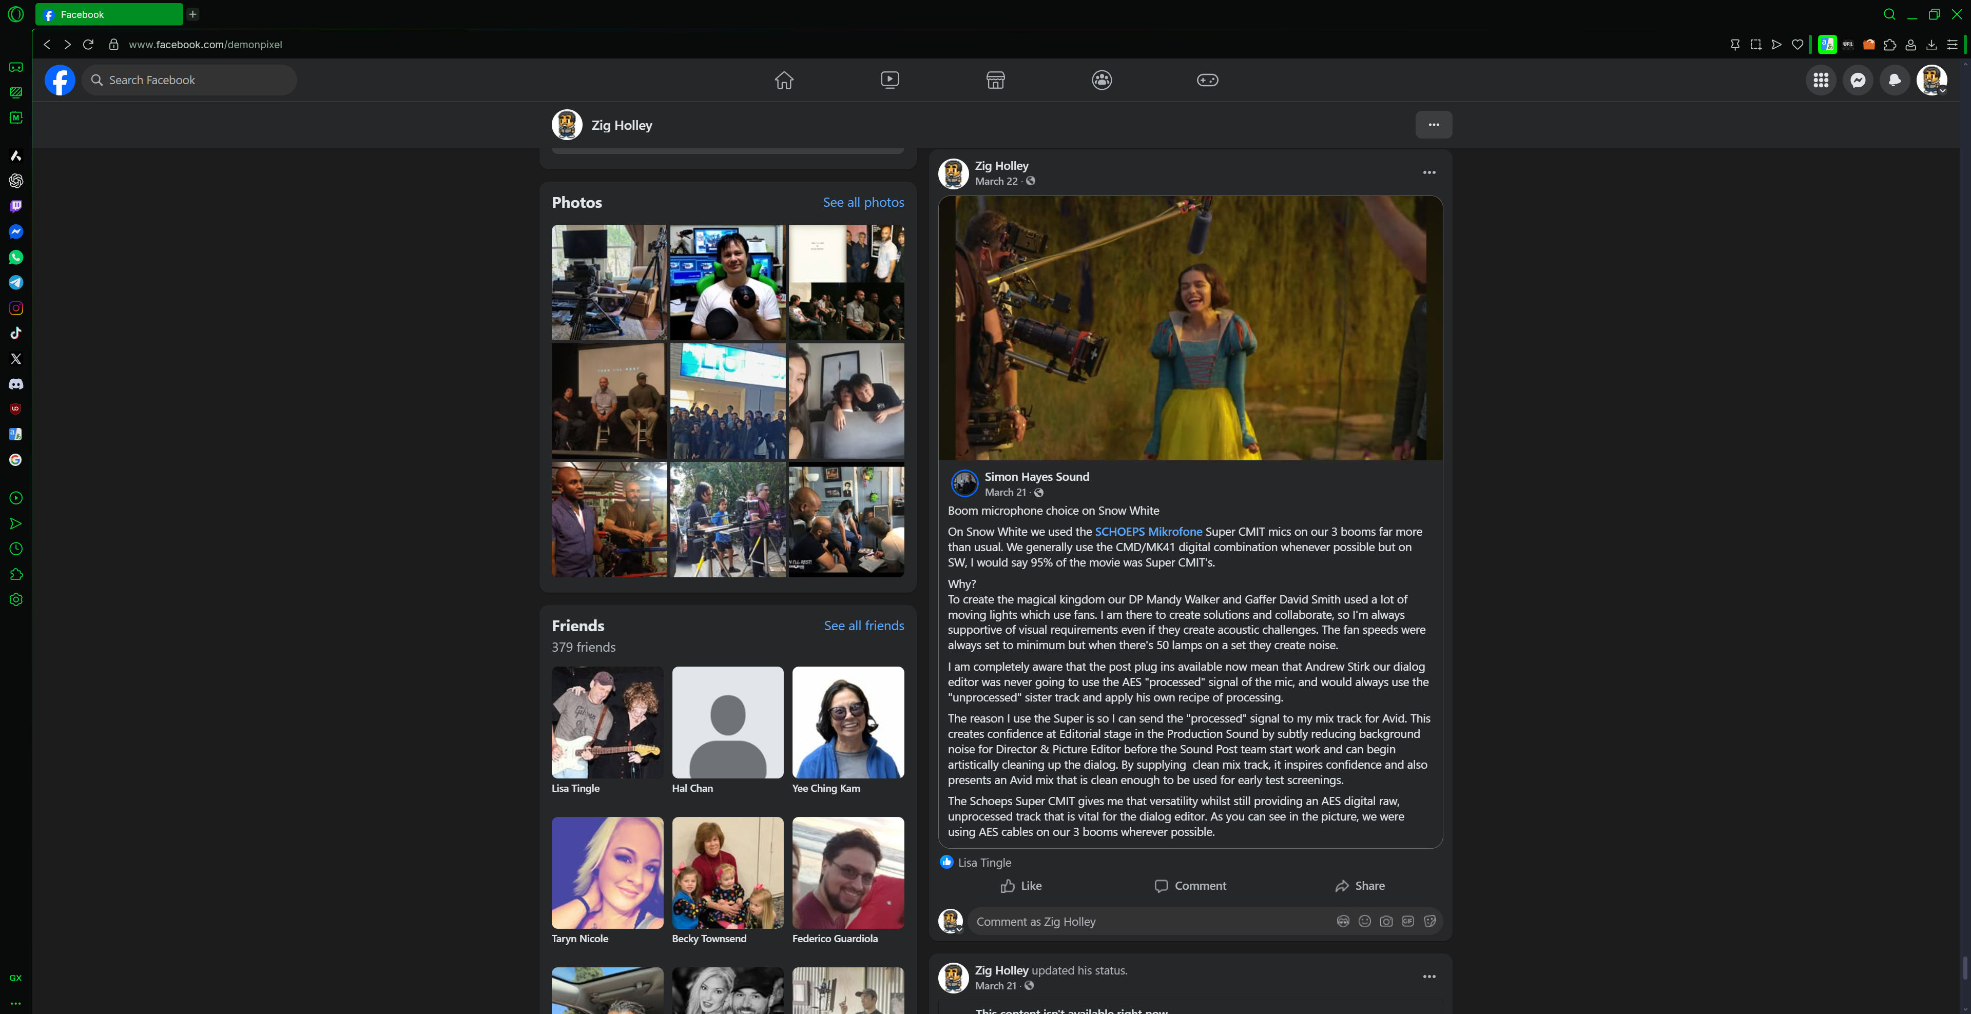This screenshot has height=1014, width=1971.
Task: Open Facebook Home feed icon
Action: point(783,80)
